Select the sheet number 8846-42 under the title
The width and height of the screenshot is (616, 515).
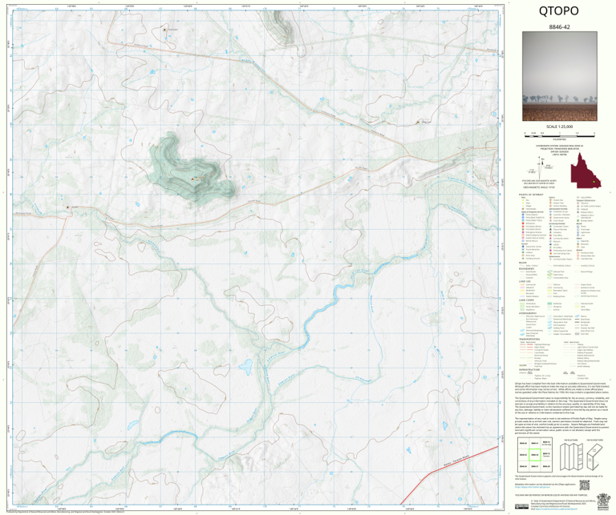pyautogui.click(x=559, y=27)
